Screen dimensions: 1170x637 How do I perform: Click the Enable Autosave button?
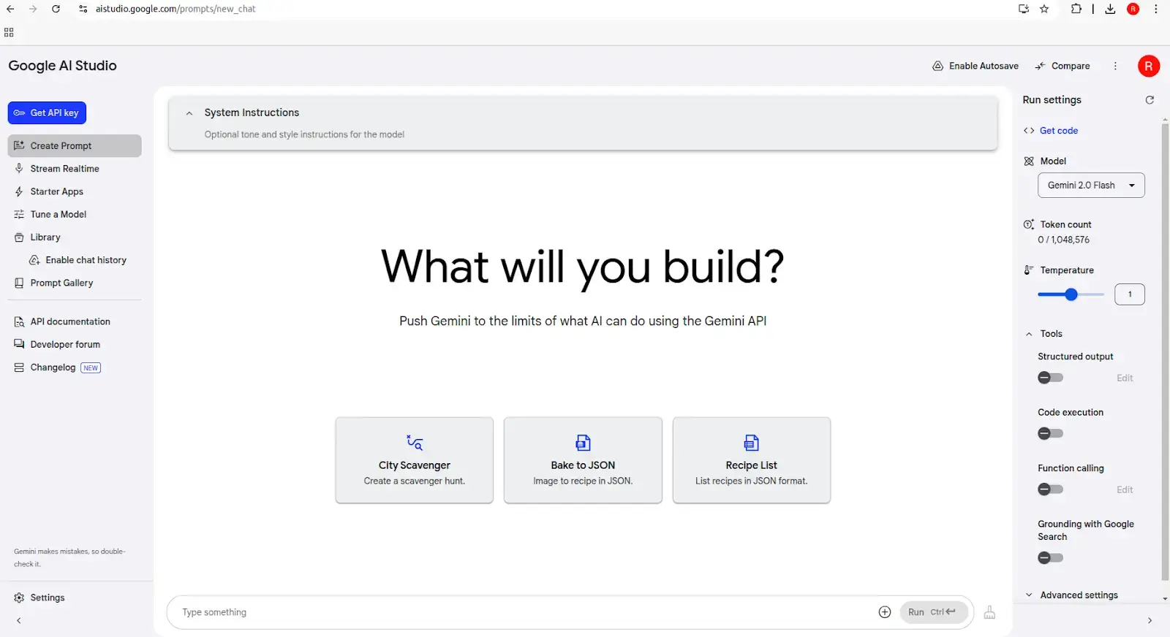975,66
